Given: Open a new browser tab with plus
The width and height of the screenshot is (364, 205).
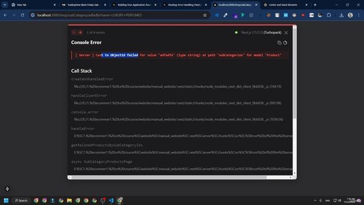Looking at the screenshot, I should [x=315, y=5].
